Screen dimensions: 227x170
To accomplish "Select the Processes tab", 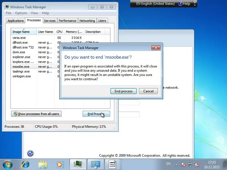I will (34, 20).
